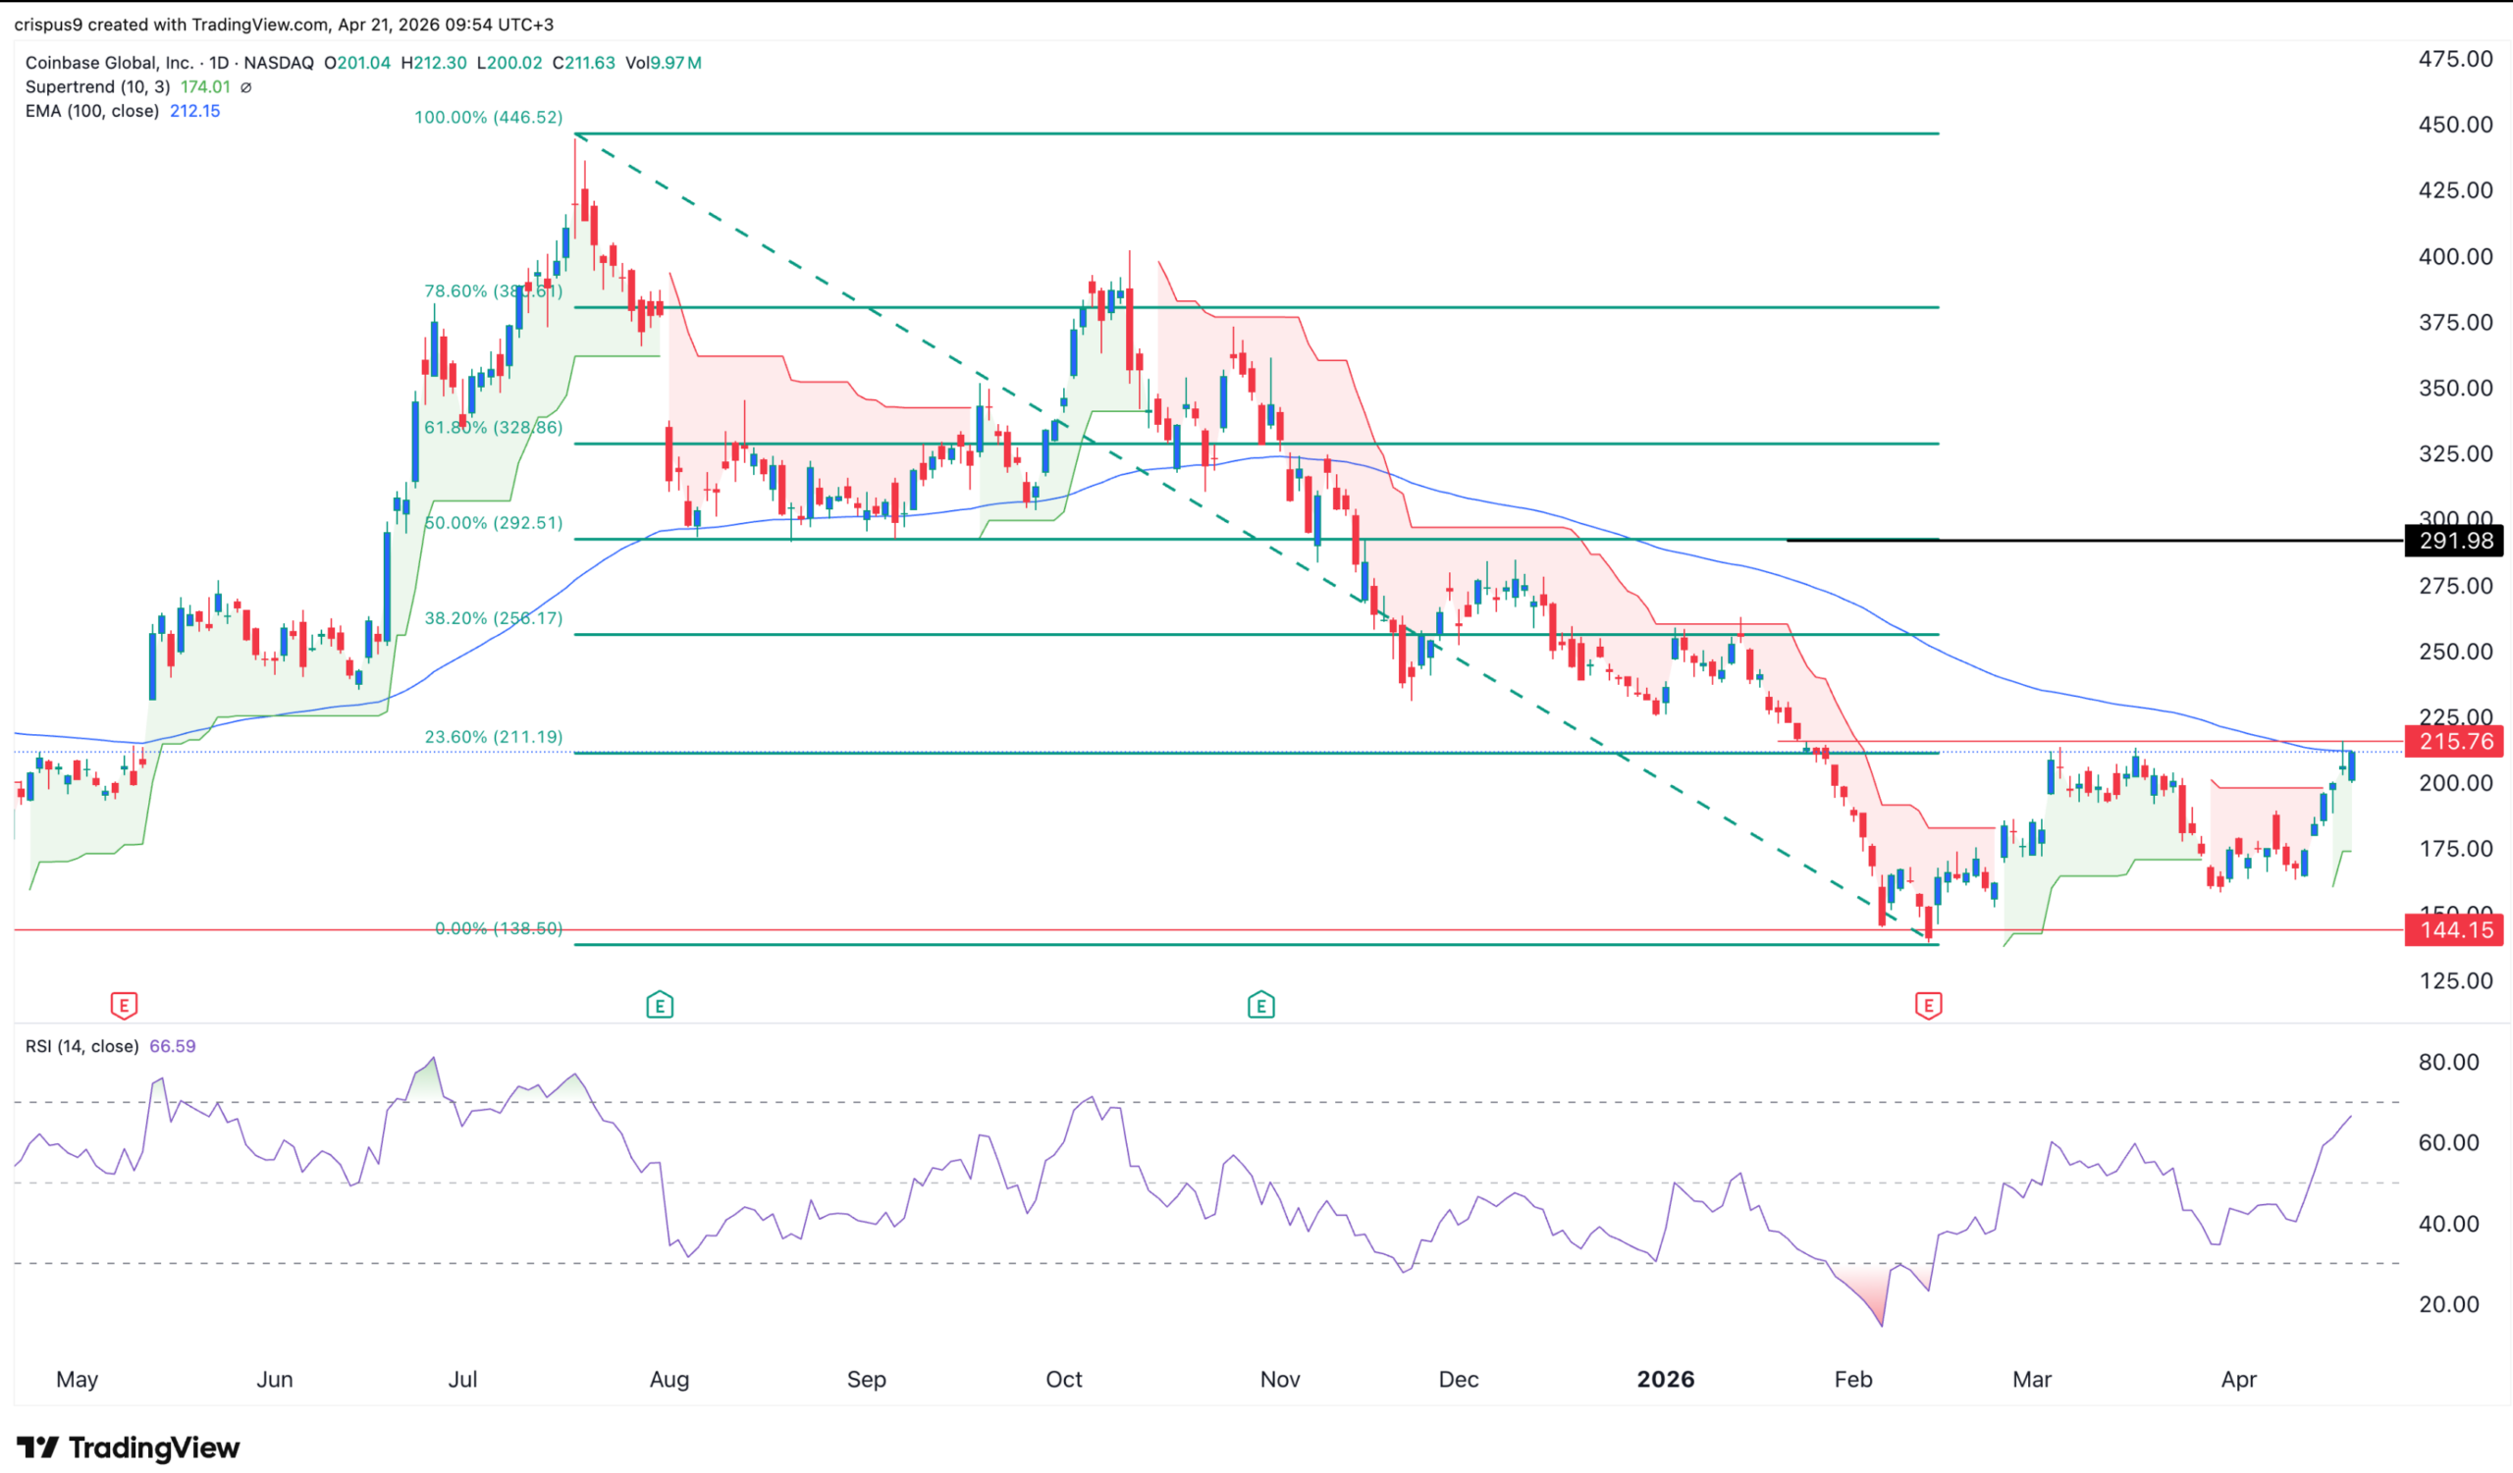This screenshot has width=2513, height=1473.
Task: Click the high price H212.30 readout
Action: point(434,63)
